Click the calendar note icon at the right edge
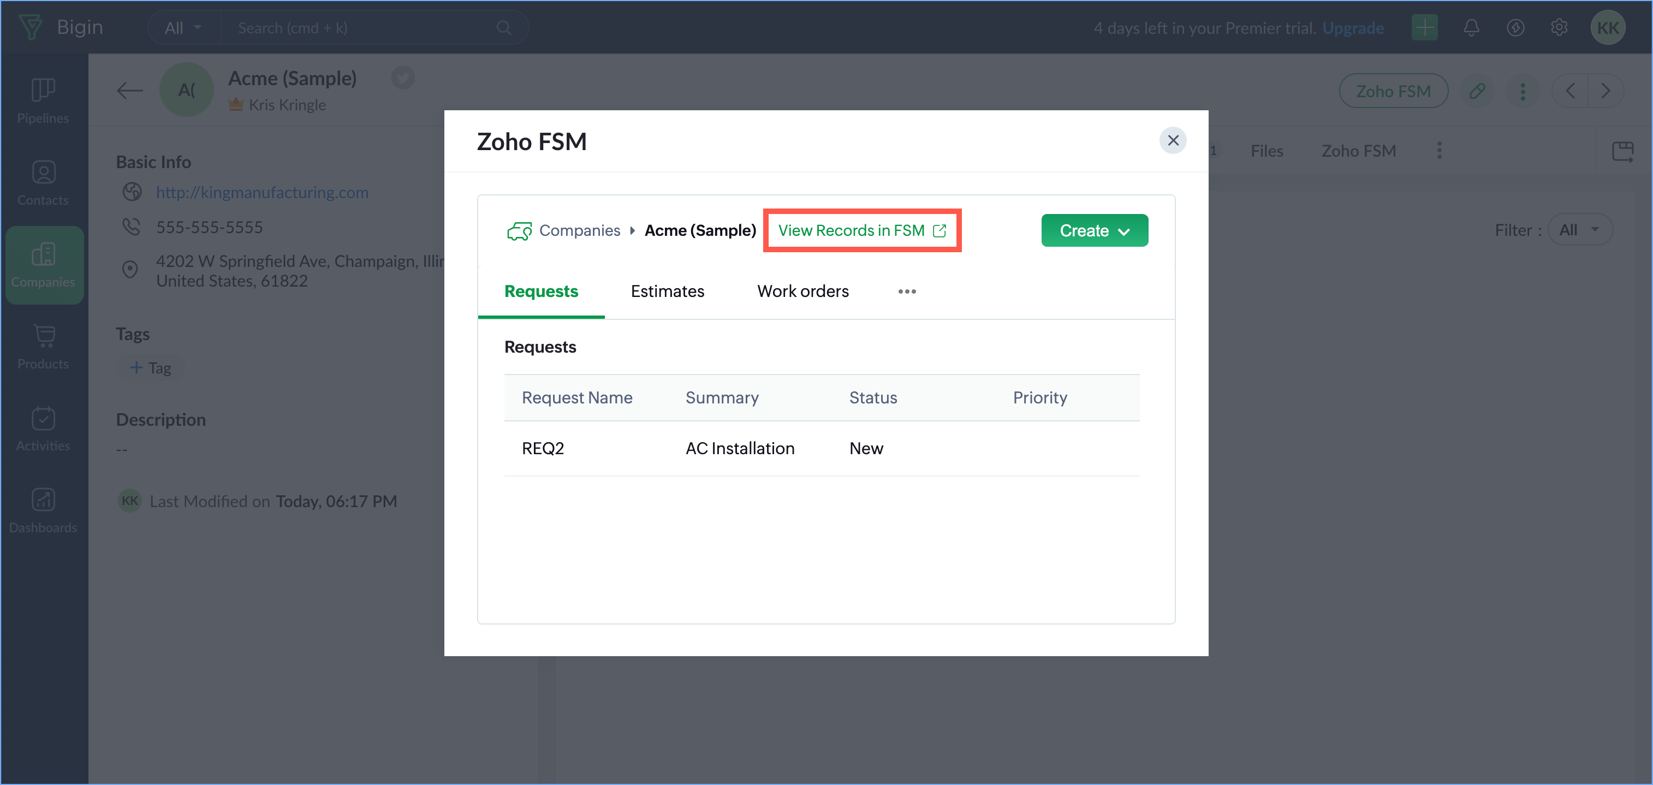This screenshot has width=1653, height=785. (x=1623, y=151)
